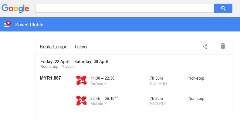Screen dimensions: 240x128
Task: Click the 23:45 – 06:10 return flight time
Action: (104, 98)
